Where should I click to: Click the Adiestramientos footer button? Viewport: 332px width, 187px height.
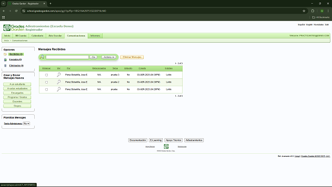tap(194, 140)
